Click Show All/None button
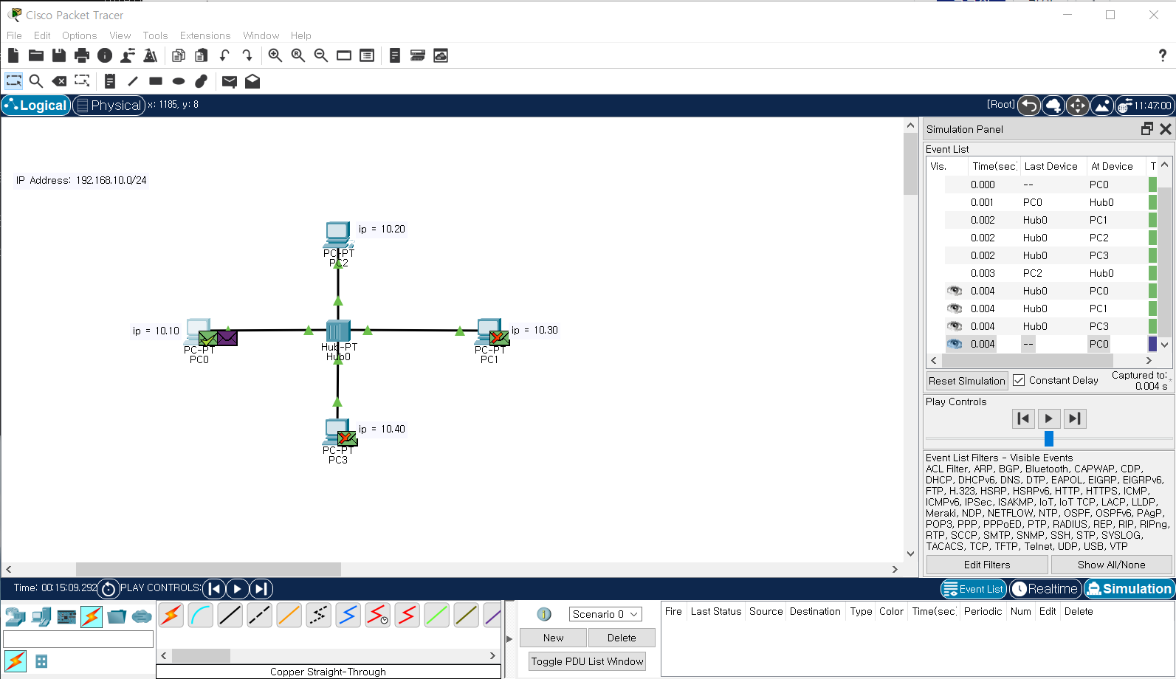The image size is (1176, 679). coord(1111,565)
